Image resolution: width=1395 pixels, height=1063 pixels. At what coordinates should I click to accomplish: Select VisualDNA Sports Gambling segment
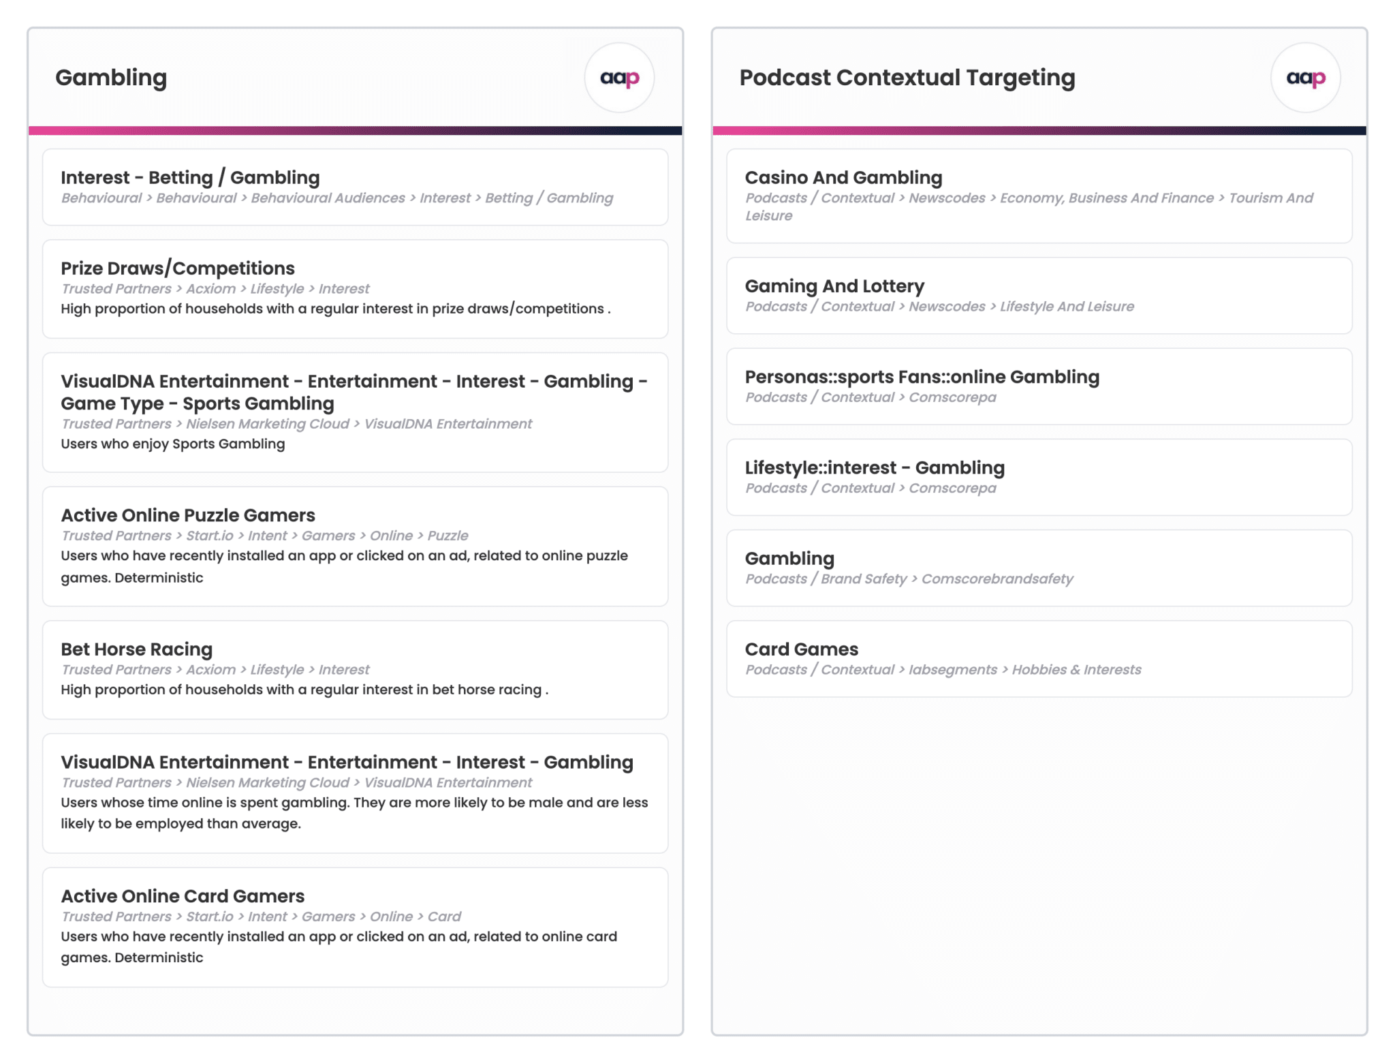(x=355, y=412)
